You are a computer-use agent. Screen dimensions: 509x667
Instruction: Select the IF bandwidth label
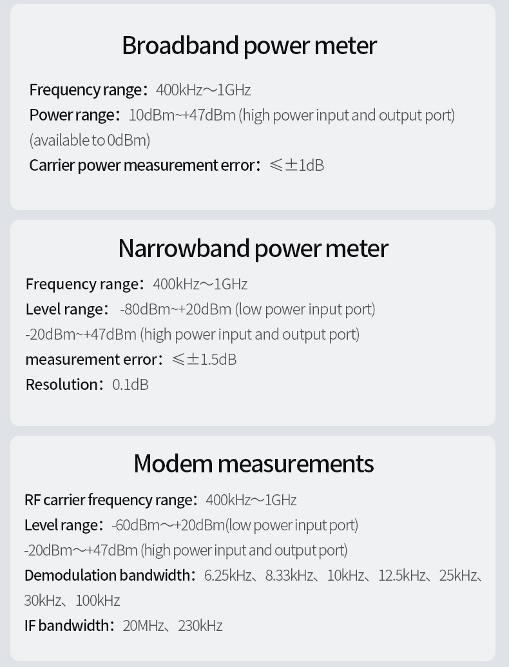pos(68,626)
